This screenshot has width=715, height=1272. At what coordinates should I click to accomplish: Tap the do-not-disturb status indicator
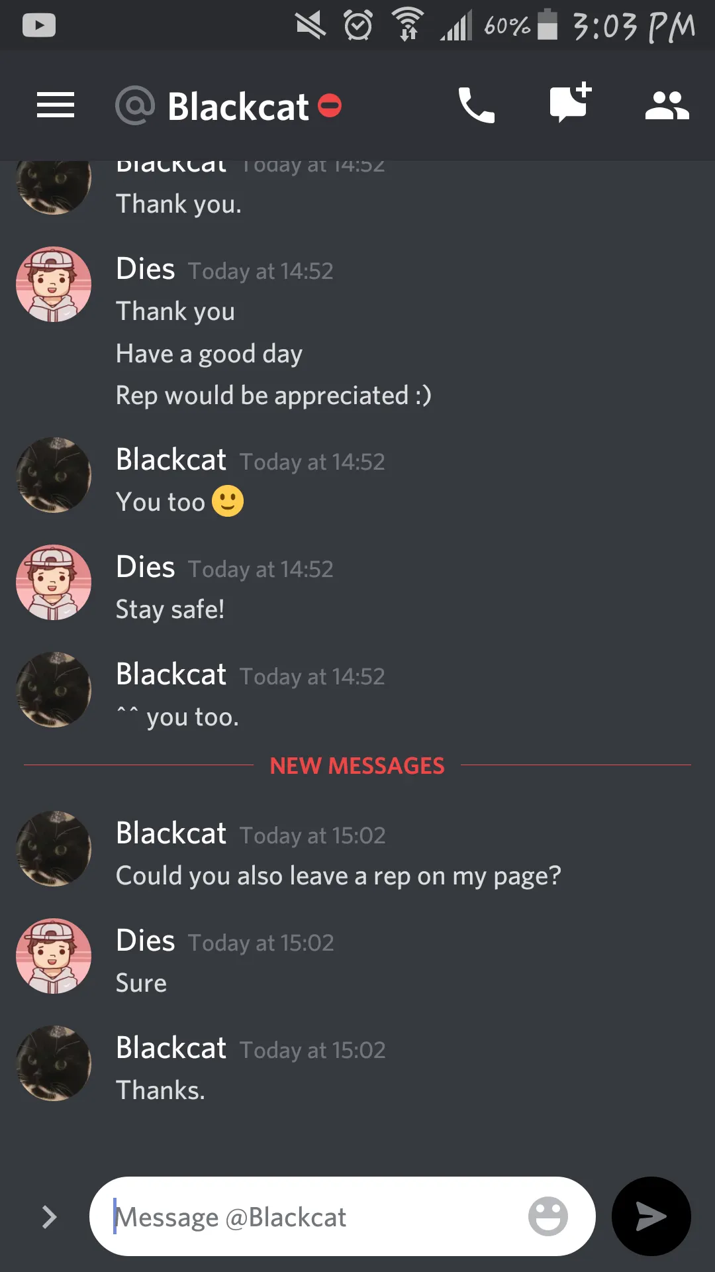[330, 105]
